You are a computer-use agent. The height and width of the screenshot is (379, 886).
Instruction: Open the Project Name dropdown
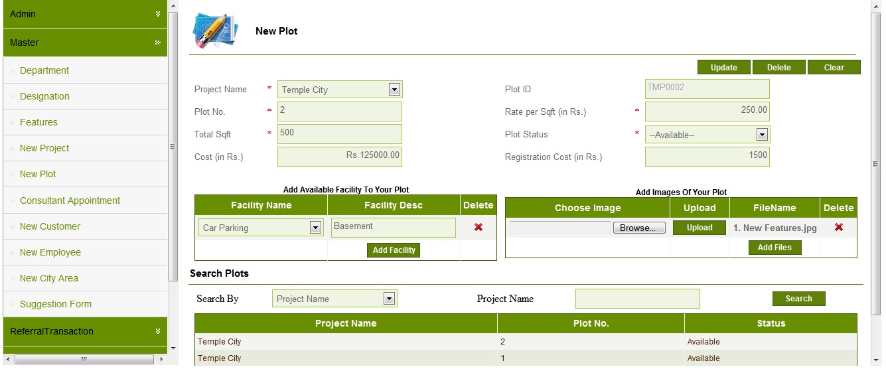pyautogui.click(x=394, y=90)
